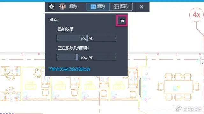This screenshot has width=204, height=114.
Task: Pin the 跟踪 settings panel
Action: [122, 21]
